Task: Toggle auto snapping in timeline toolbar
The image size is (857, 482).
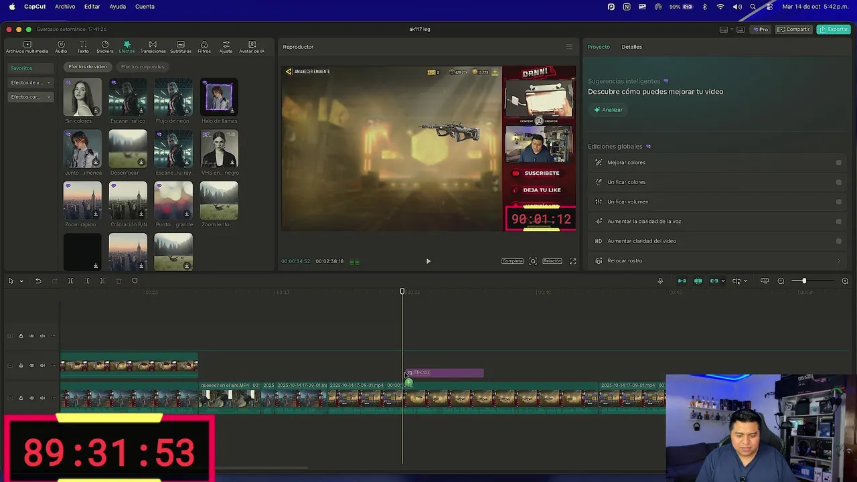Action: (x=698, y=281)
